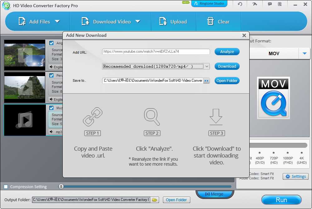Click the browse dots button next to Save to path
Screen dimensions: 312x209
coord(207,81)
